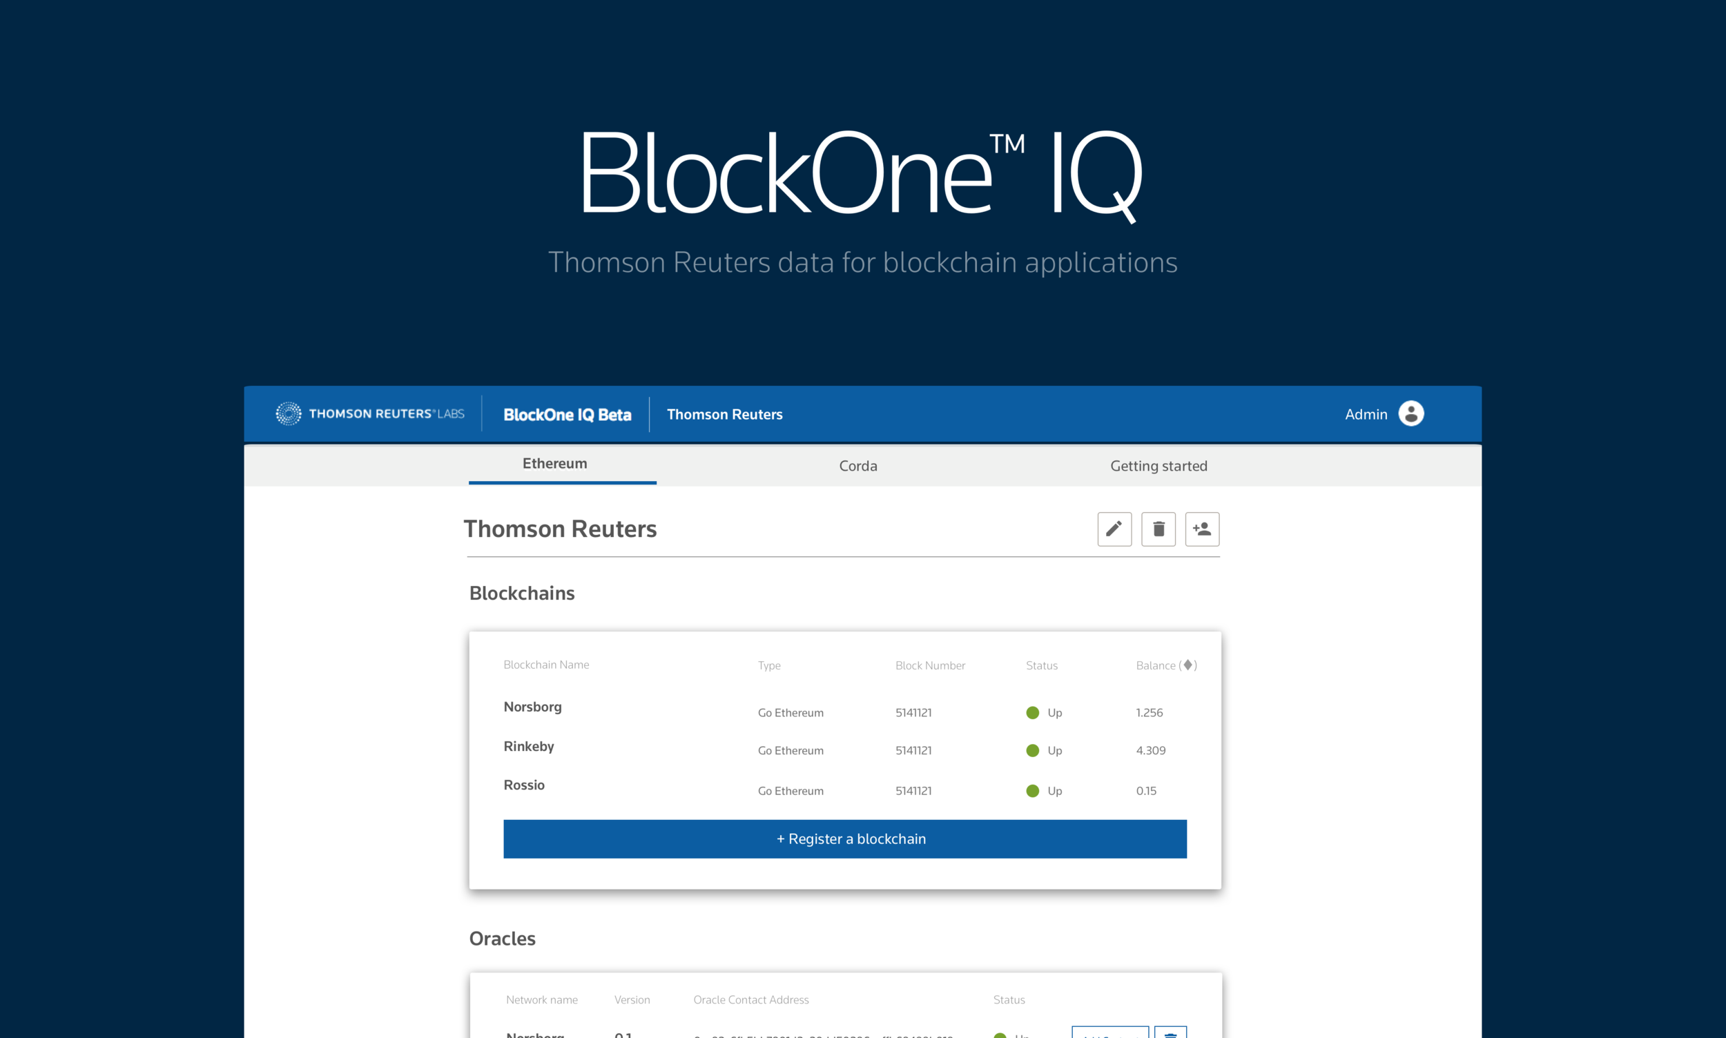This screenshot has width=1726, height=1038.
Task: Click the Admin label in the header
Action: pos(1365,414)
